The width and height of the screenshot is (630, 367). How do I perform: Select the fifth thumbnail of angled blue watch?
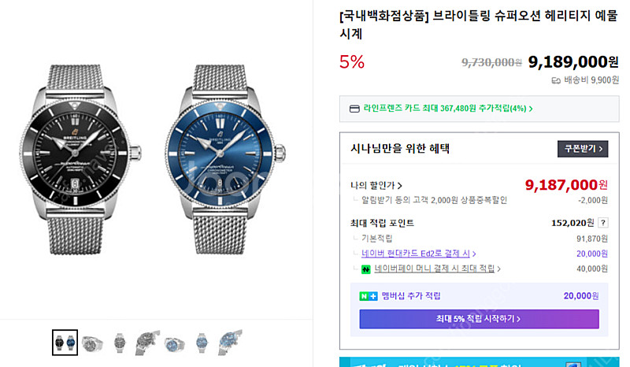(174, 343)
